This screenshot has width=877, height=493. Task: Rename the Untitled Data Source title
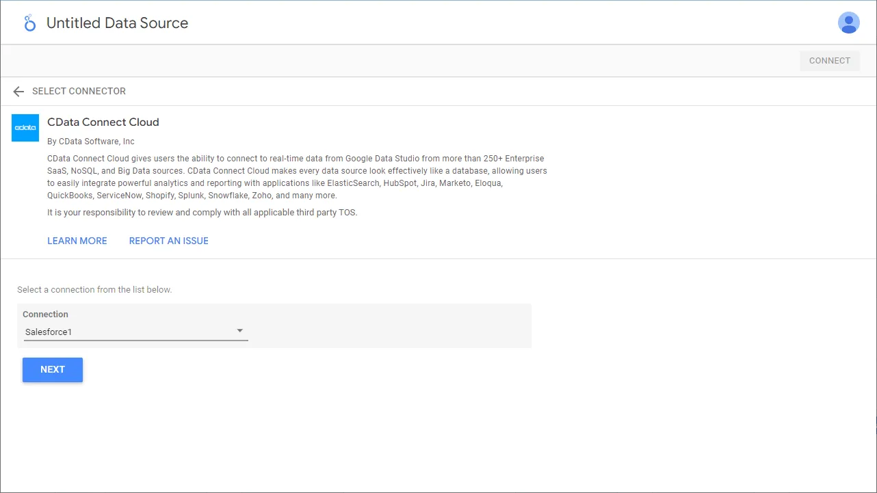click(117, 23)
